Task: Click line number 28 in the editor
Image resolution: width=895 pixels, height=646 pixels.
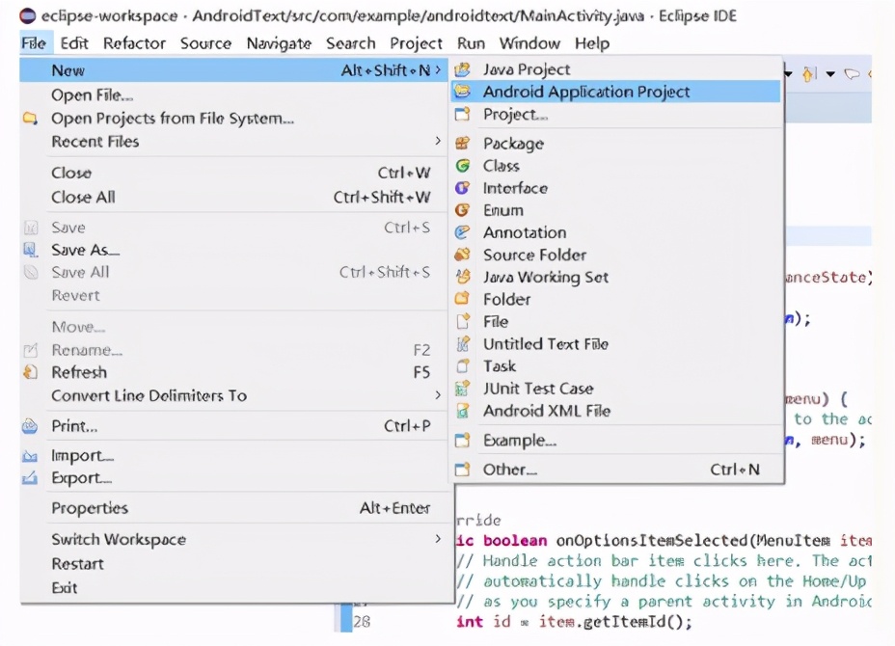Action: tap(362, 621)
